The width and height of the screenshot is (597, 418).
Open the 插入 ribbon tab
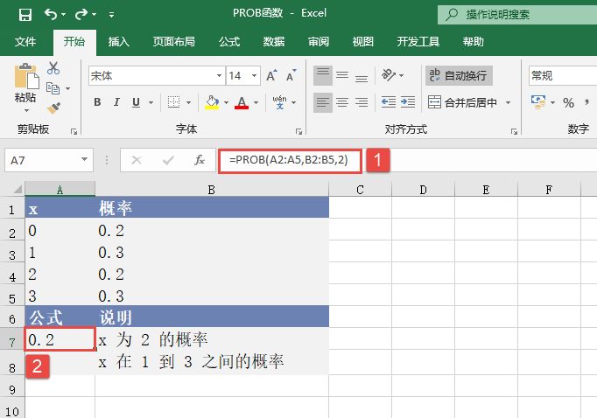(x=119, y=41)
